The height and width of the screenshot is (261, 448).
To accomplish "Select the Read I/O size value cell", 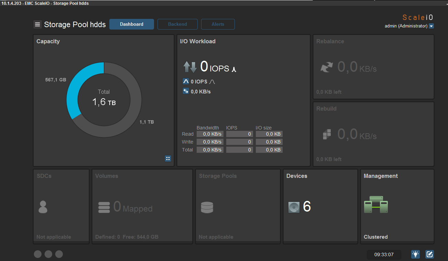I will 269,134.
